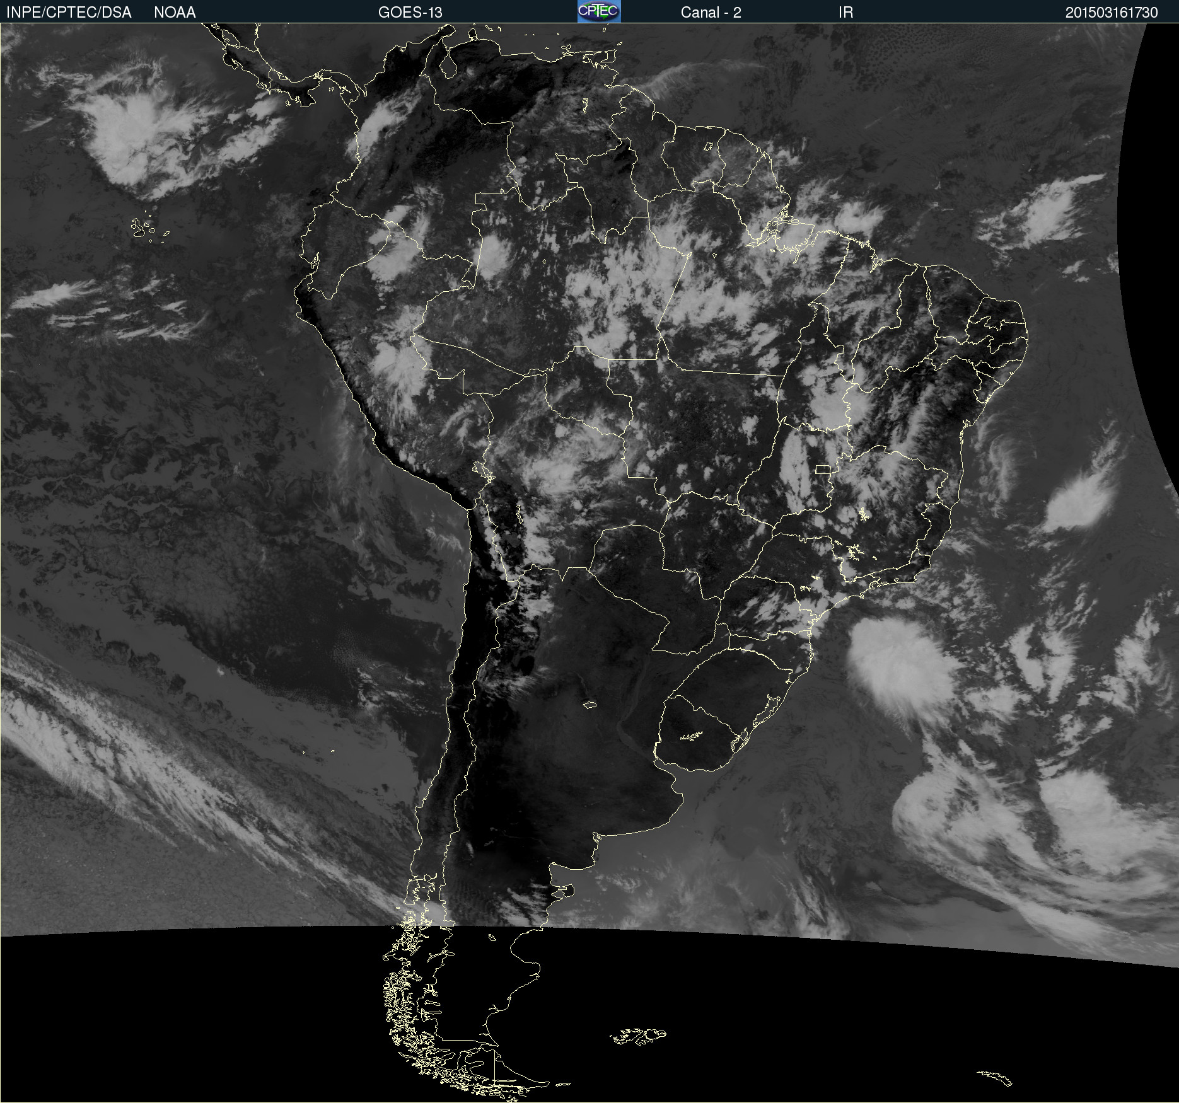This screenshot has width=1179, height=1103.
Task: Click the 'INPE/CPTEC/DSA' header text
Action: click(69, 13)
